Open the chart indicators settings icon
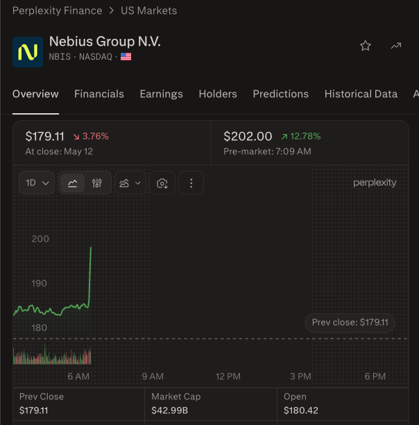419x425 pixels. point(96,183)
